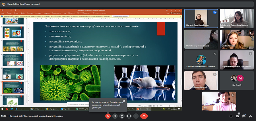
Task: Open the Главная ribbon tab
Action: click(9, 13)
